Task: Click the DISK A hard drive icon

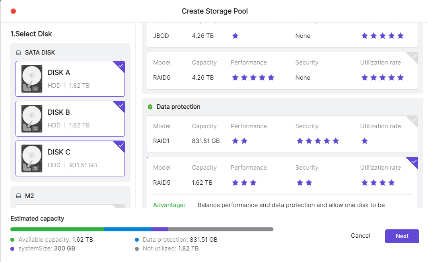Action: [32, 78]
